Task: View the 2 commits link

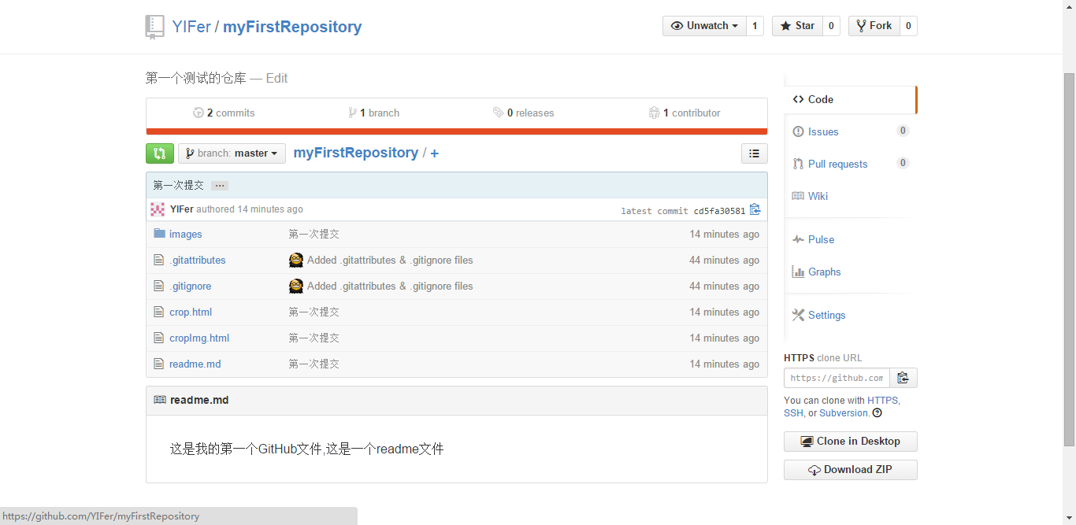Action: 224,113
